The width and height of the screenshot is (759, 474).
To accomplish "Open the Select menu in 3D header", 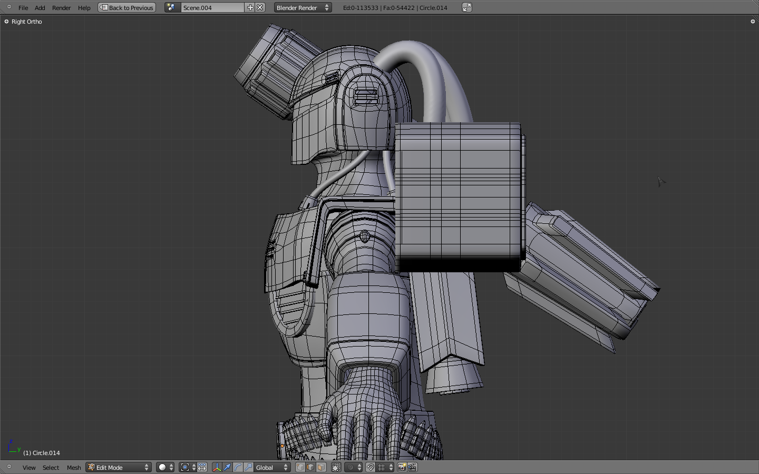I will 51,468.
